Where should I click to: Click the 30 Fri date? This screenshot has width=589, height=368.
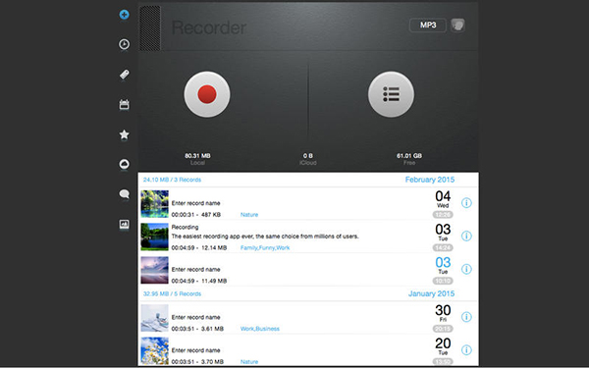pyautogui.click(x=443, y=314)
